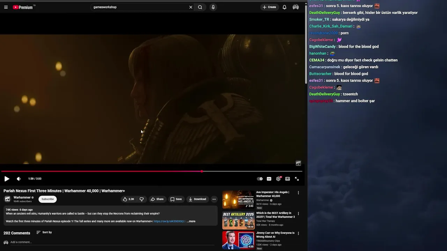Click the Add a comment field

pyautogui.click(x=112, y=242)
